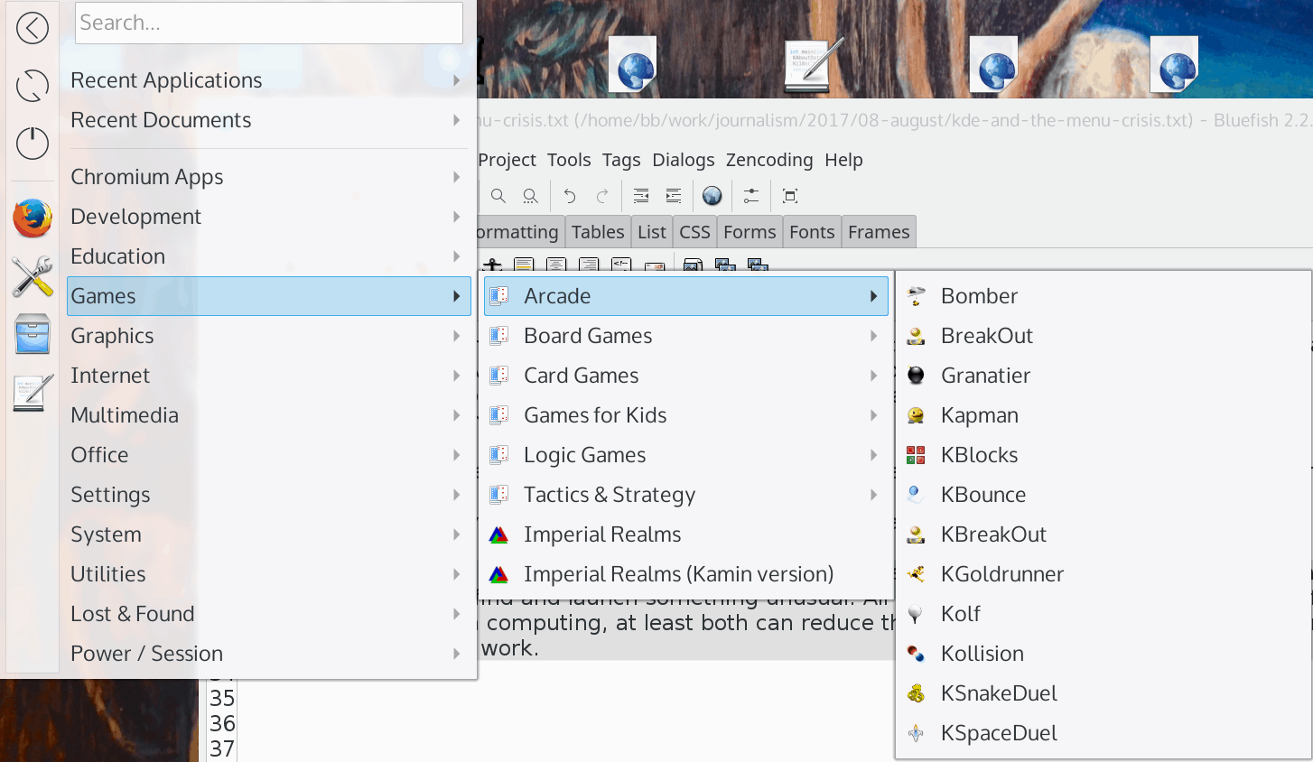Screen dimensions: 1313x762
Task: Open the Education category
Action: pos(269,256)
